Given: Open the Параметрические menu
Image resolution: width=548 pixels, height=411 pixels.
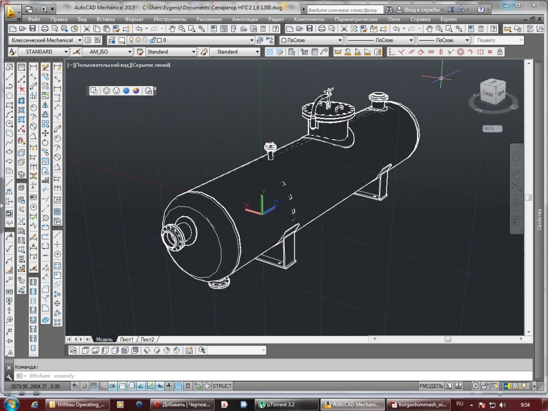Looking at the screenshot, I should [x=356, y=19].
